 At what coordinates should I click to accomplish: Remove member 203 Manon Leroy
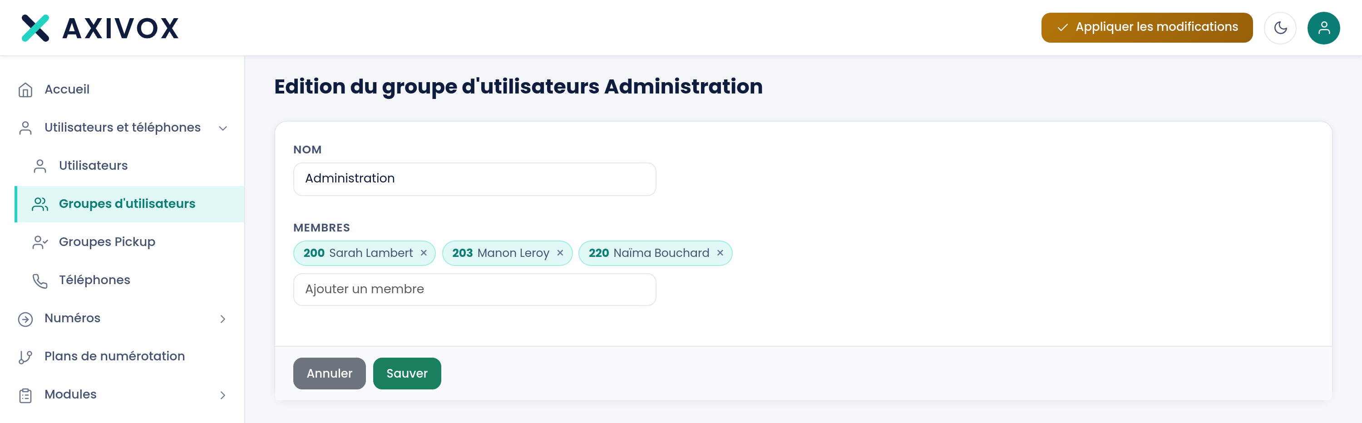coord(560,253)
